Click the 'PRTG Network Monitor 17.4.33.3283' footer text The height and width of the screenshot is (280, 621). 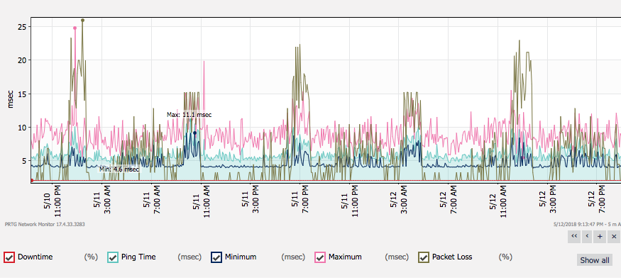pos(45,224)
